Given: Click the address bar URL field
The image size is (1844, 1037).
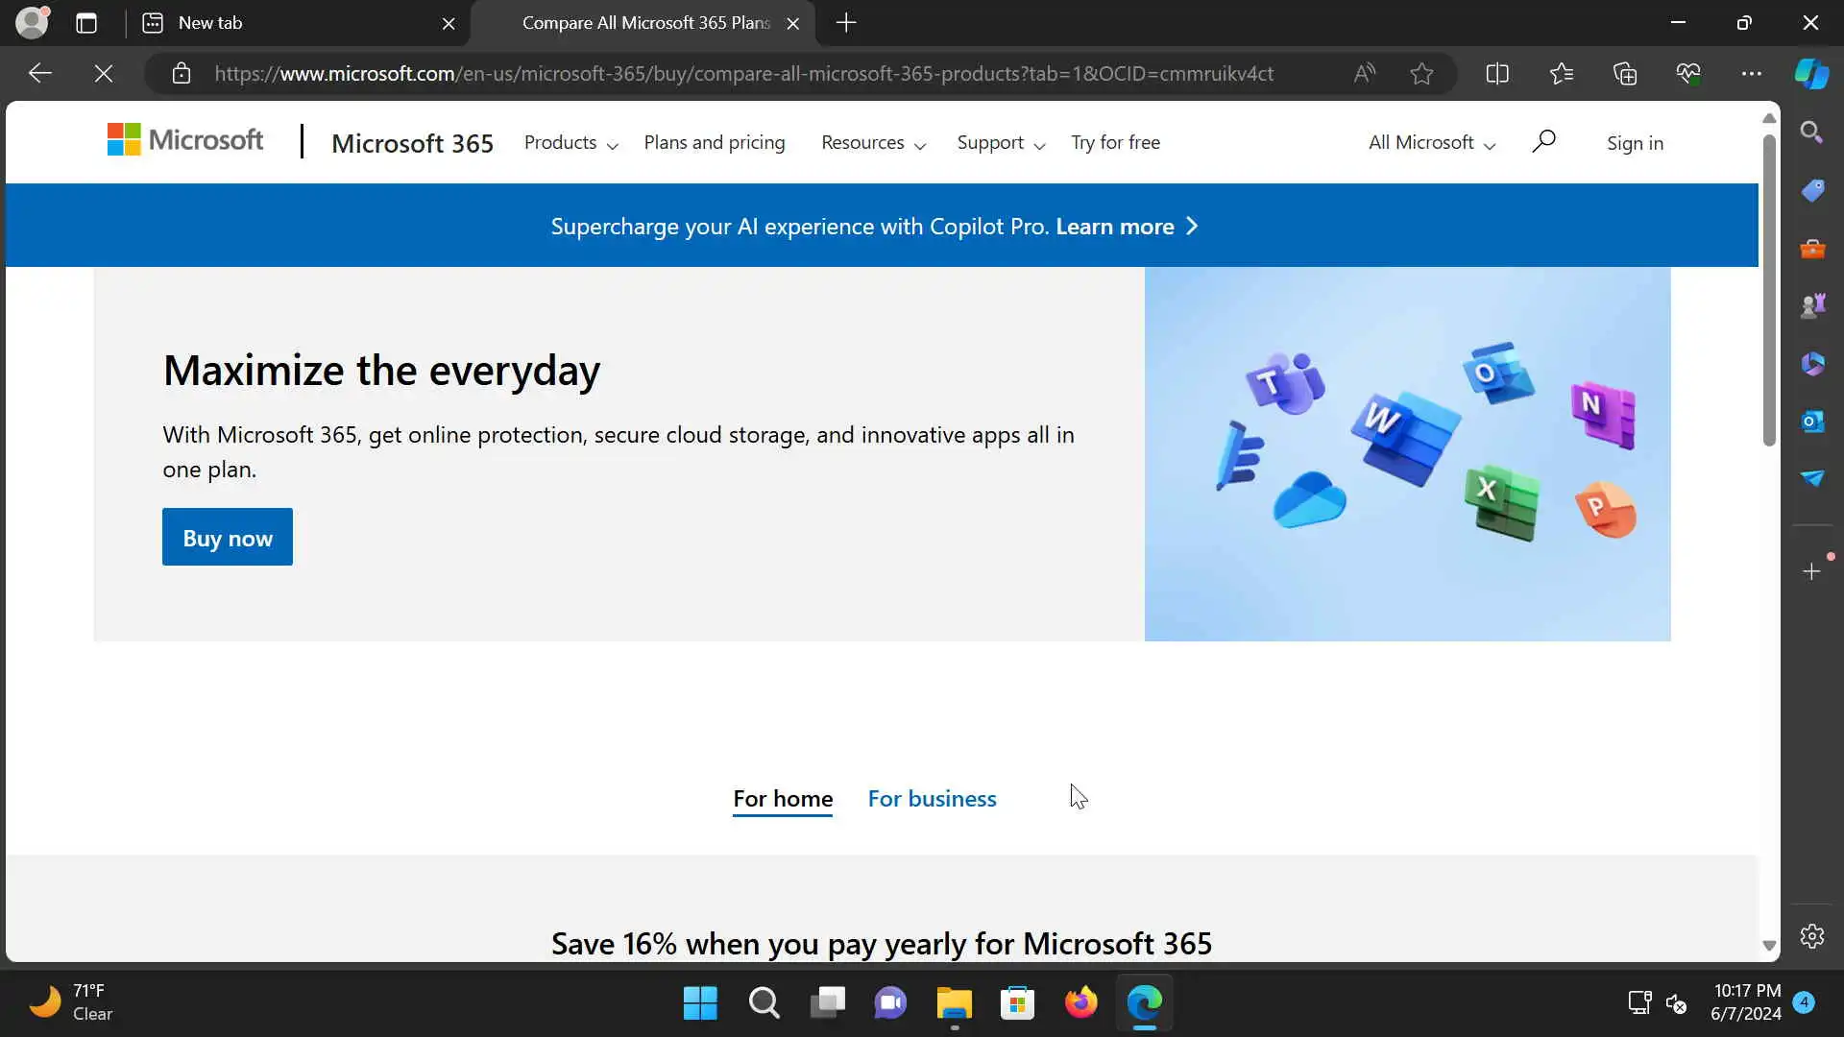Looking at the screenshot, I should (744, 74).
